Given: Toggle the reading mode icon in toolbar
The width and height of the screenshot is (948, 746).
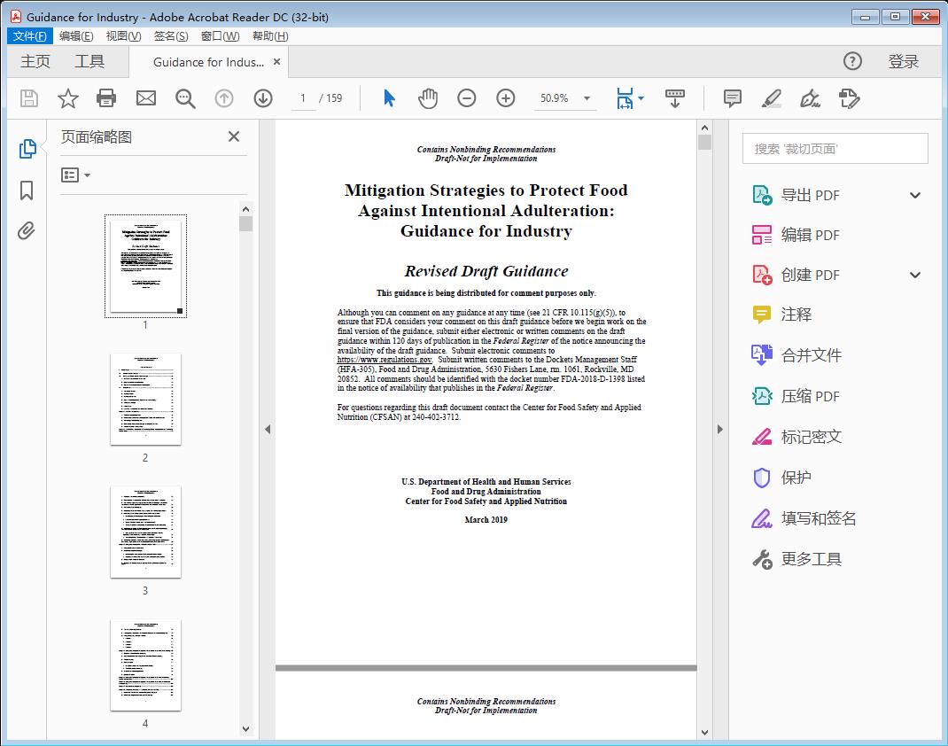Looking at the screenshot, I should [x=675, y=98].
